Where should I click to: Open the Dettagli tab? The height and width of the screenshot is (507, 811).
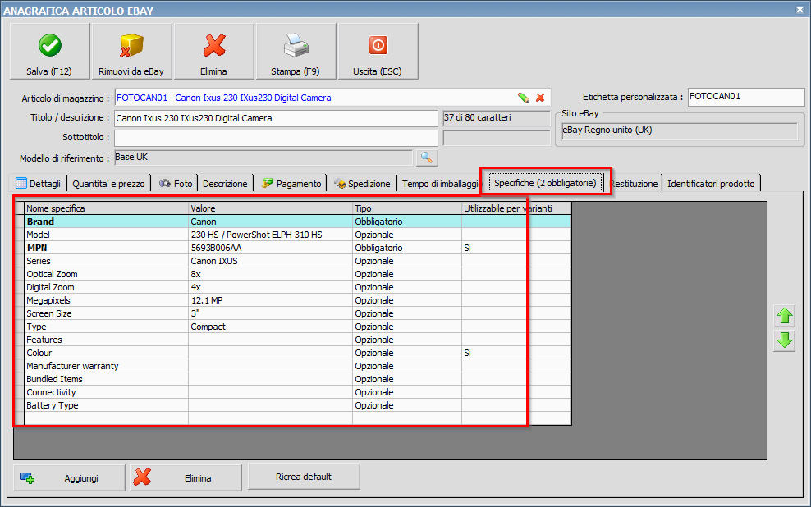[39, 184]
